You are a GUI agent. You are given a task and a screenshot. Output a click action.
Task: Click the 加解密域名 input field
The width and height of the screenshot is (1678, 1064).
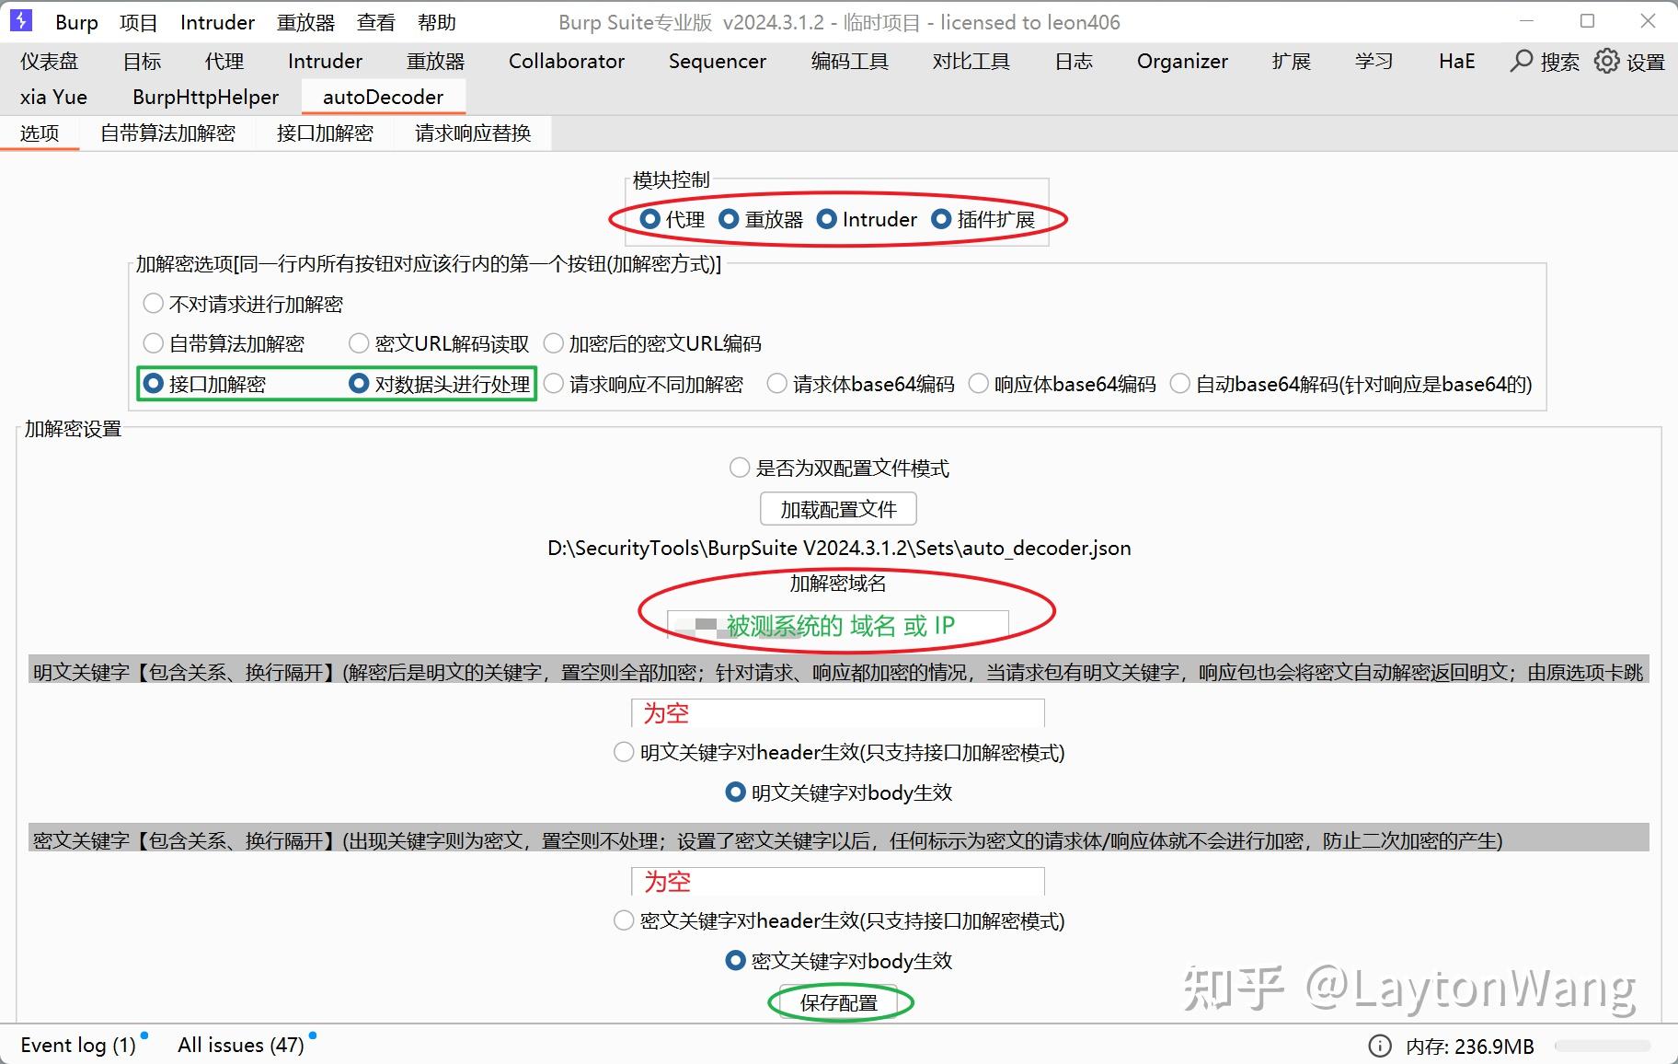coord(837,624)
